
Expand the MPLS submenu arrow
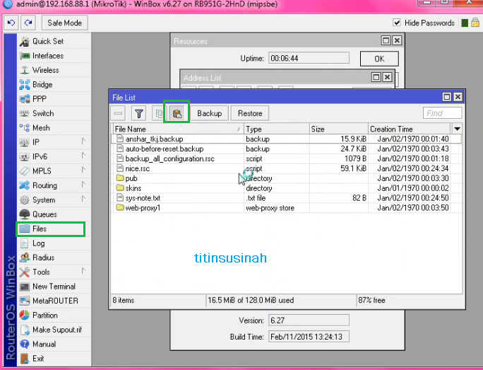tap(83, 170)
